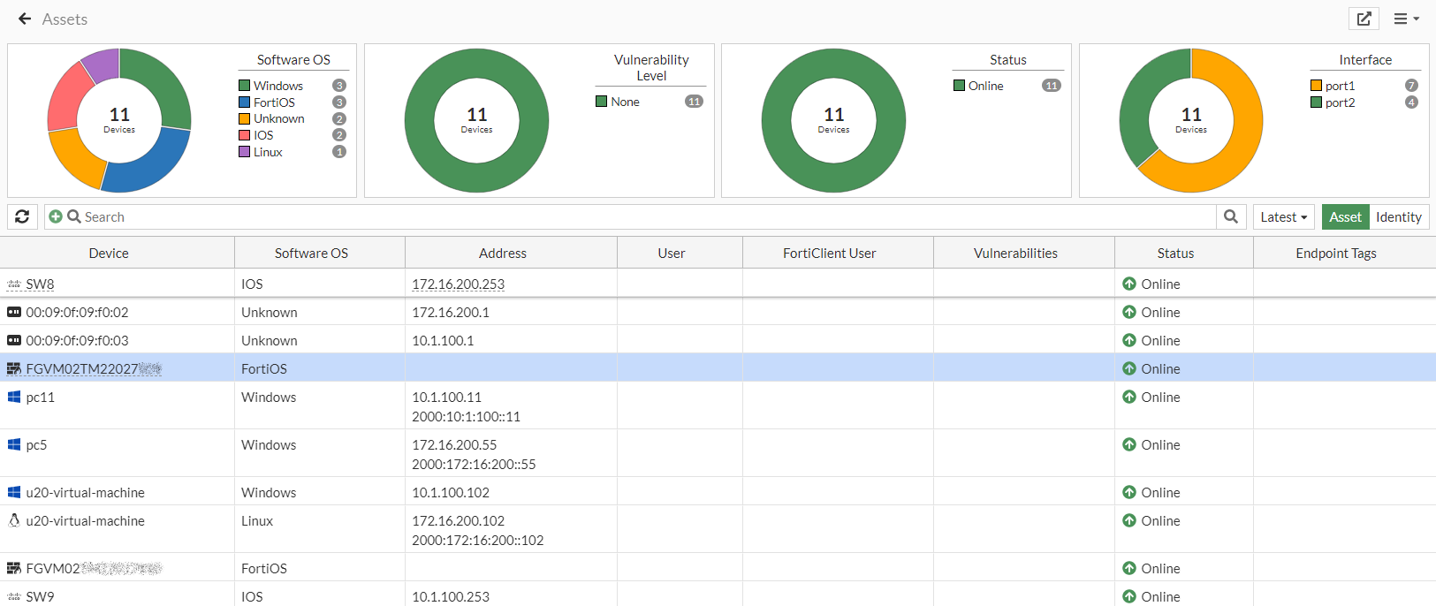Sort by the Device column header

[x=109, y=253]
